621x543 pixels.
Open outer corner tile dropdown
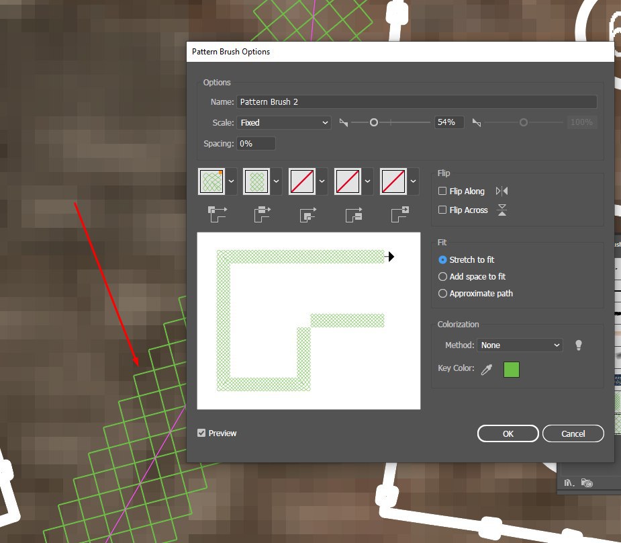[x=232, y=181]
